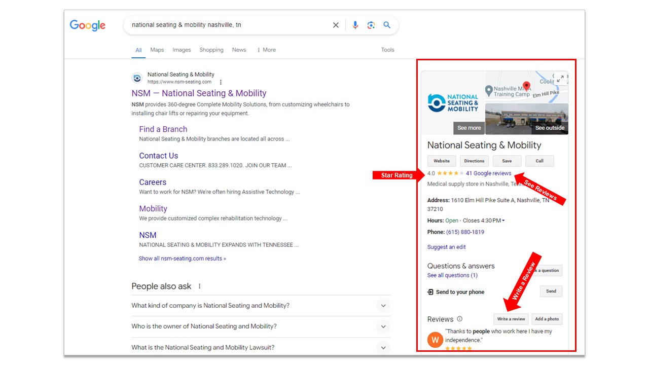This screenshot has height=365, width=649.
Task: Click the Reviews info icon
Action: (x=460, y=319)
